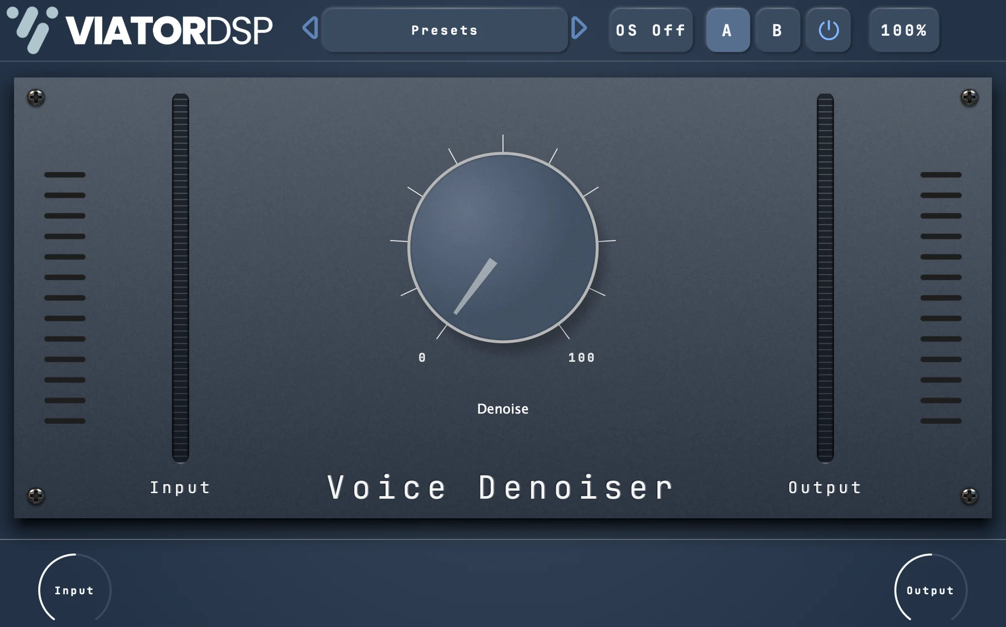The image size is (1006, 627).
Task: Click the knob's 0 minimum label
Action: point(422,357)
